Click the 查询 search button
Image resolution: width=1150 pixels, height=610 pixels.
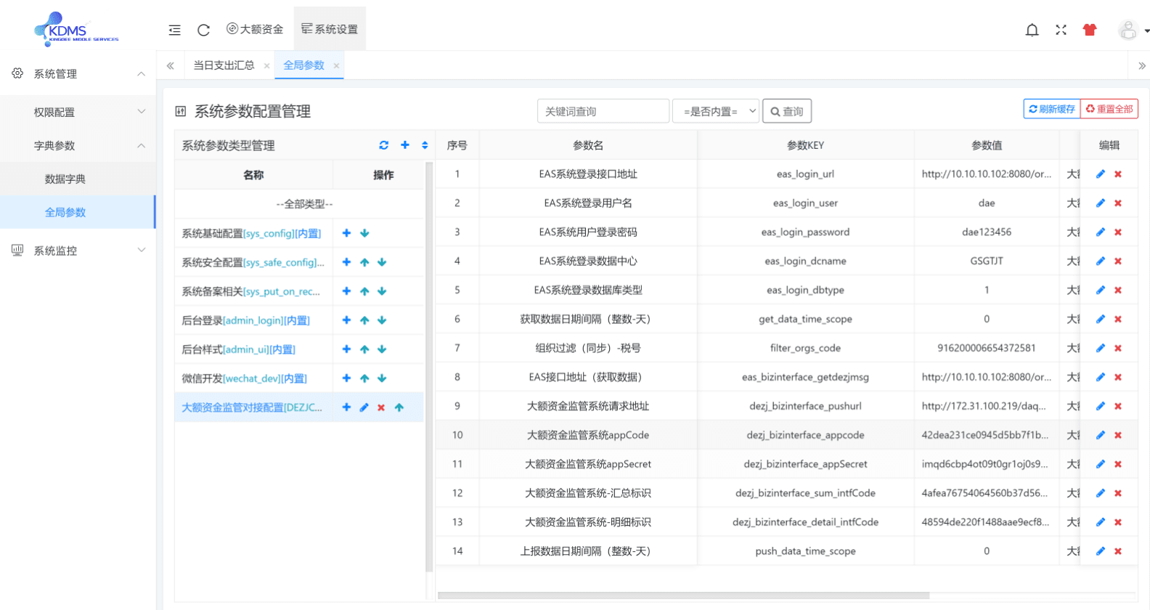click(x=786, y=111)
